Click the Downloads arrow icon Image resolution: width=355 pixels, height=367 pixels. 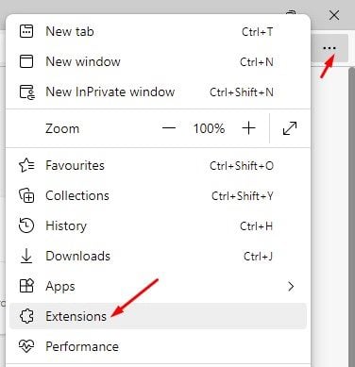pos(26,256)
